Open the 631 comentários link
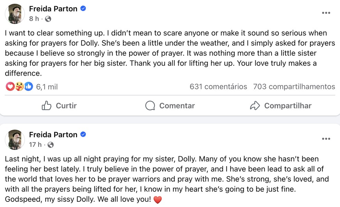Viewport: 340px width, 207px height. (218, 87)
